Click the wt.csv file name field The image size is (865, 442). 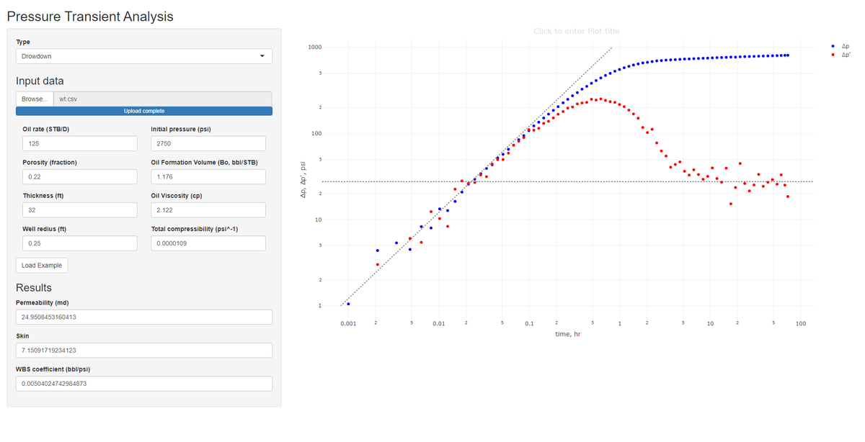tap(163, 99)
